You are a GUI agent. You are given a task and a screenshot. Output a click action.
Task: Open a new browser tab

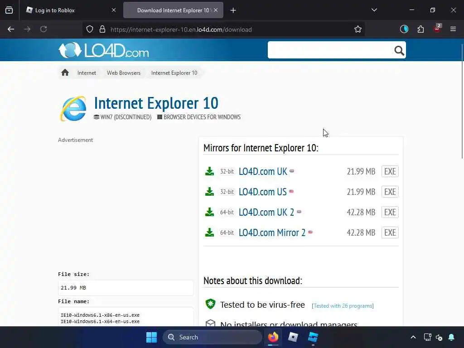click(233, 10)
